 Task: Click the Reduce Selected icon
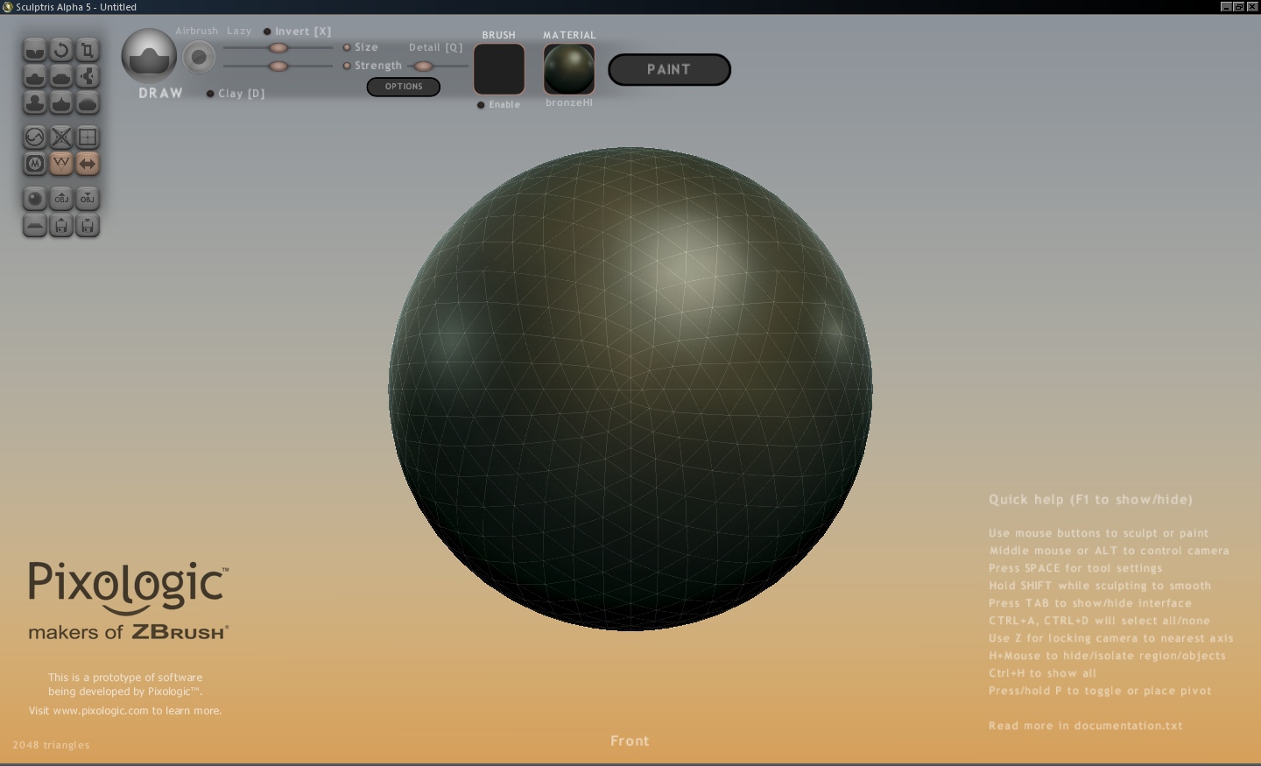point(60,137)
